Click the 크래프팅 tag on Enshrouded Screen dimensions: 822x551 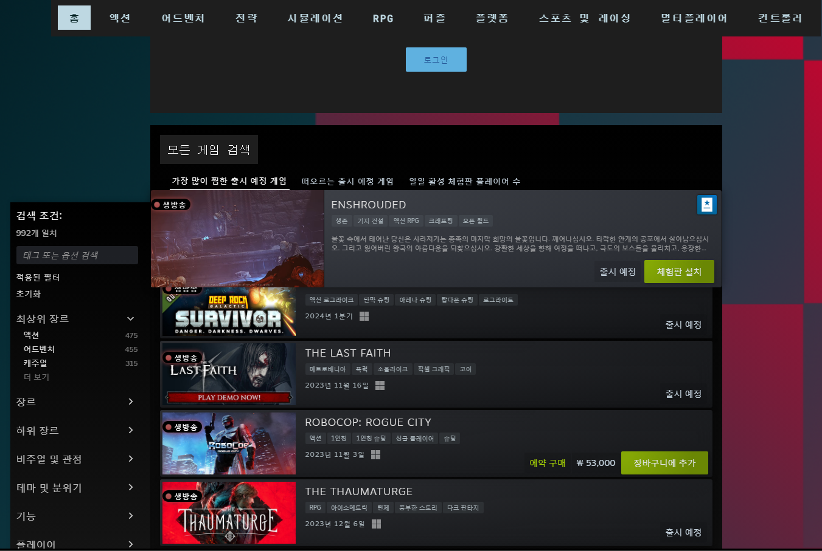point(441,221)
